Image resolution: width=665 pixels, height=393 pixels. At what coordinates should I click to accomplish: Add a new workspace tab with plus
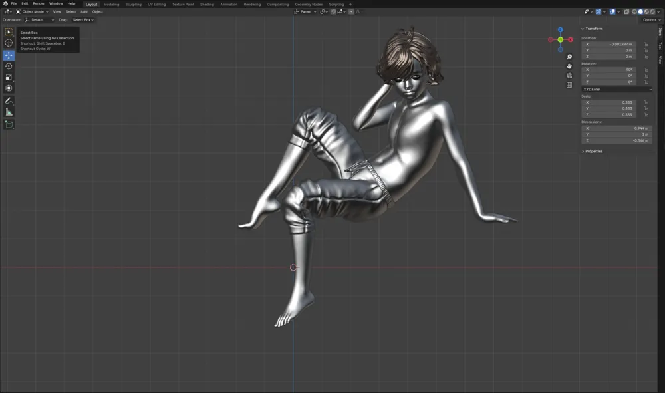click(x=350, y=4)
